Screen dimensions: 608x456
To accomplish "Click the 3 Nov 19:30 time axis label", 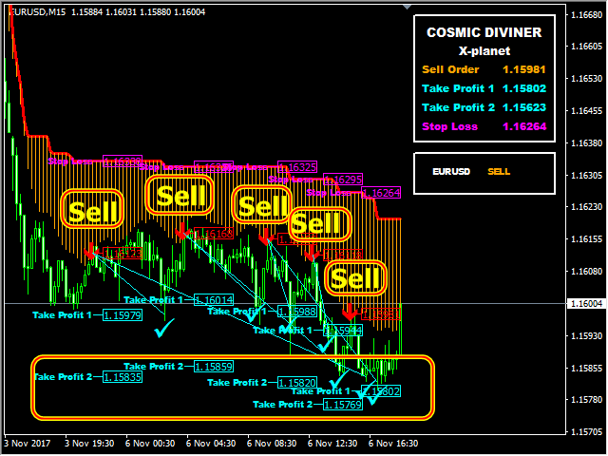I will click(x=89, y=444).
